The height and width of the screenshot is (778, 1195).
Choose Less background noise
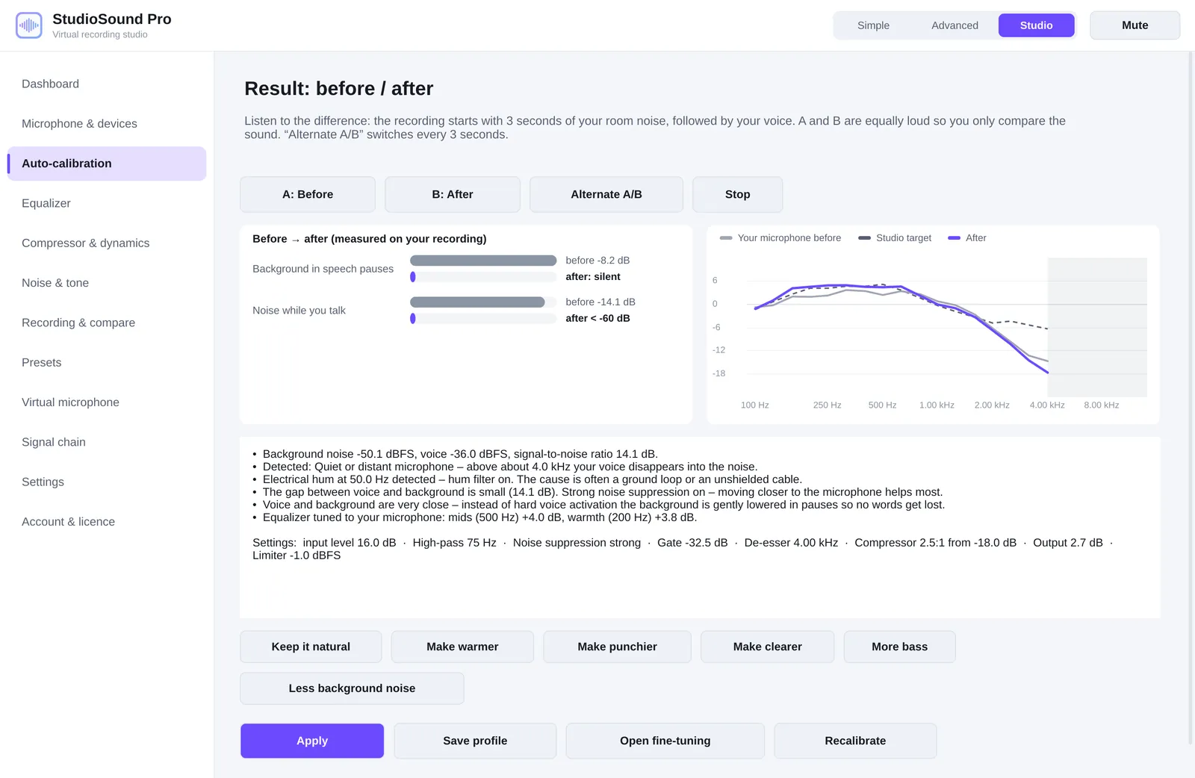pos(352,688)
